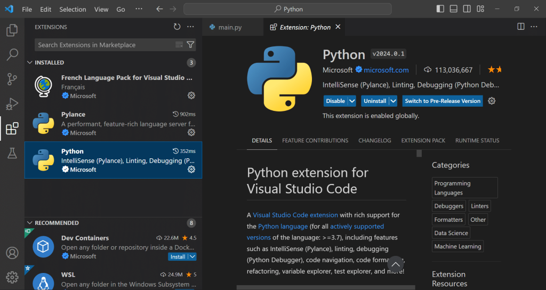Open the View menu
Screen dimensions: 546x290
click(x=101, y=10)
